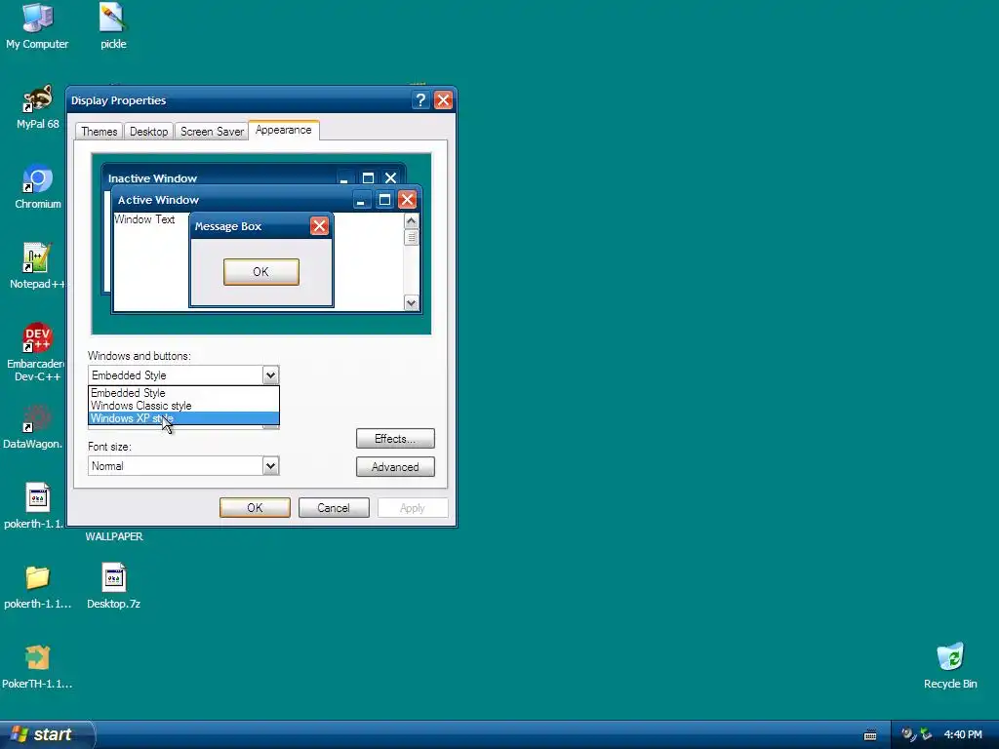Screen dimensions: 999x749
Task: Open the Effects... dialog
Action: tap(395, 439)
